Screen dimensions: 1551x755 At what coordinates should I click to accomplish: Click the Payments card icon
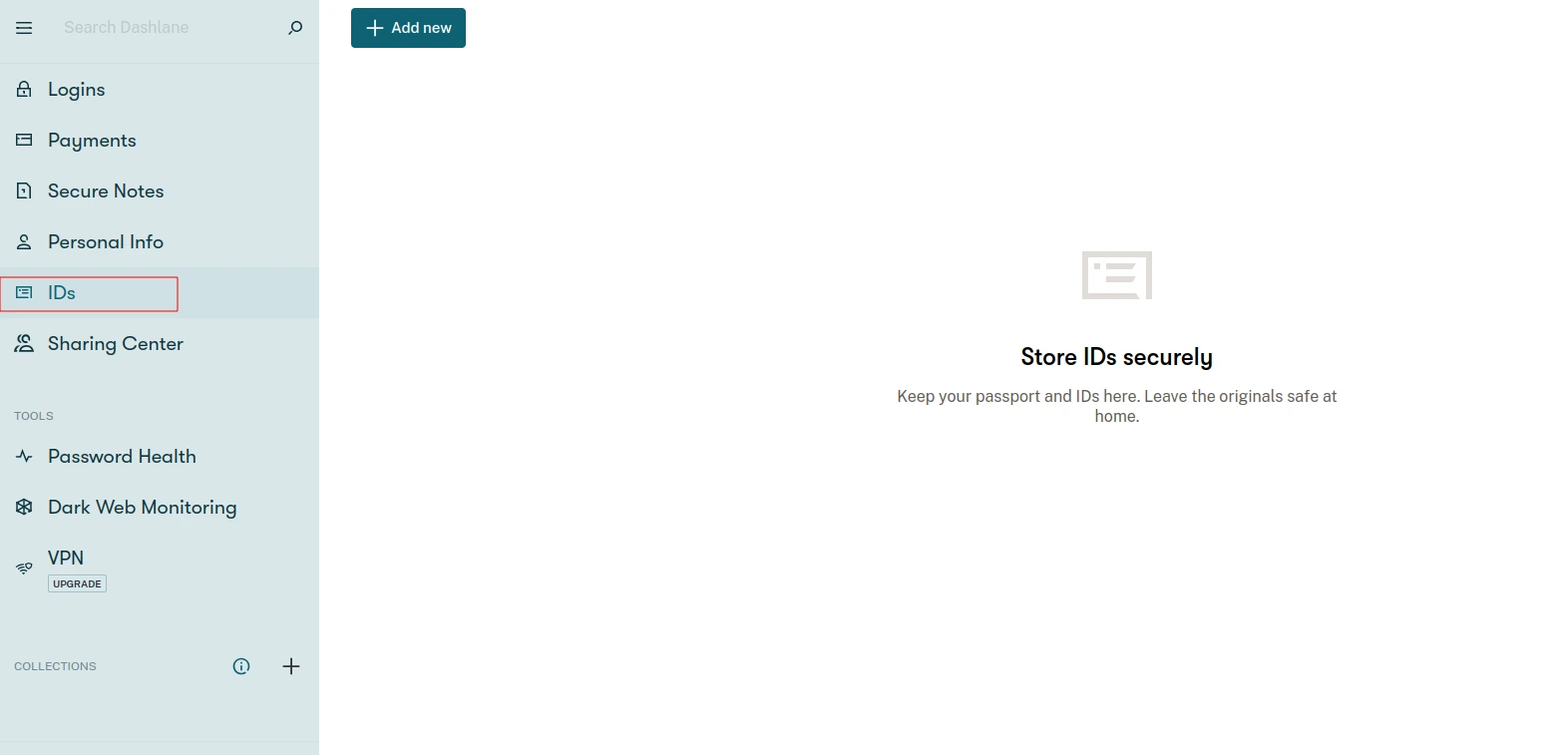click(x=24, y=141)
